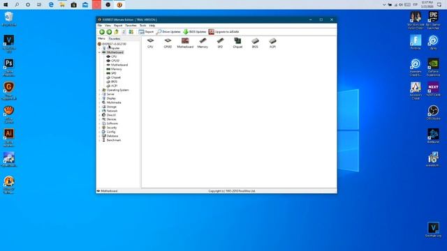Open the BIOS icon in right pane
The width and height of the screenshot is (447, 251).
255,43
